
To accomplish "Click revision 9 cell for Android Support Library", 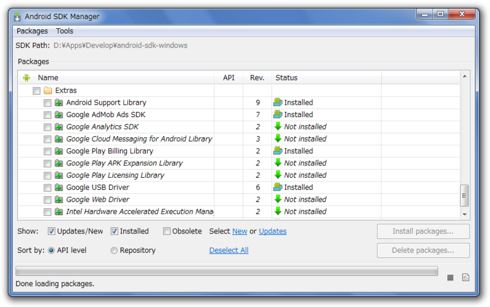I will [258, 102].
